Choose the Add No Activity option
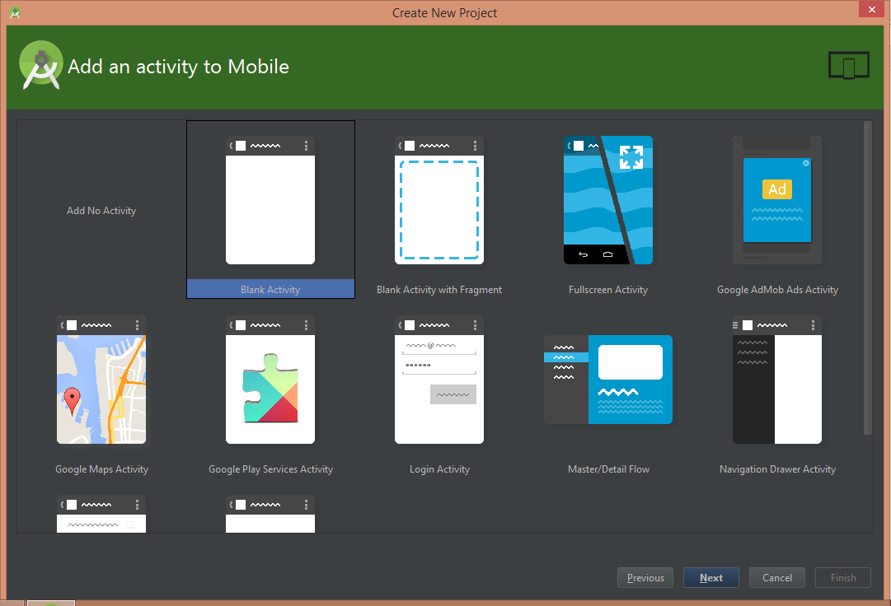The height and width of the screenshot is (606, 891). pos(101,210)
